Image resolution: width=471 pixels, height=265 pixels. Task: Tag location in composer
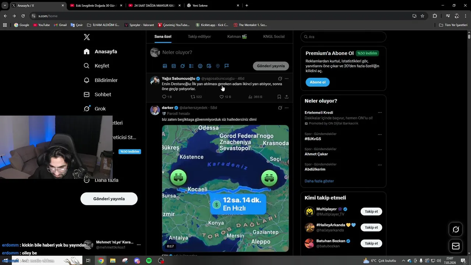(x=218, y=66)
